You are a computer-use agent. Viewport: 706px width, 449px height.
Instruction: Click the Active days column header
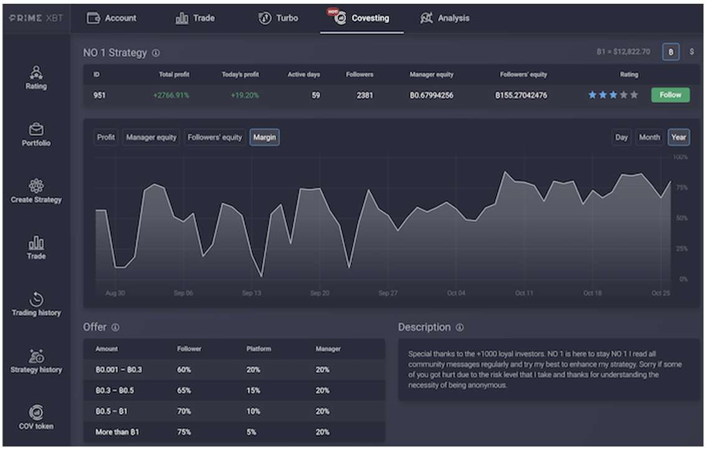pos(303,75)
